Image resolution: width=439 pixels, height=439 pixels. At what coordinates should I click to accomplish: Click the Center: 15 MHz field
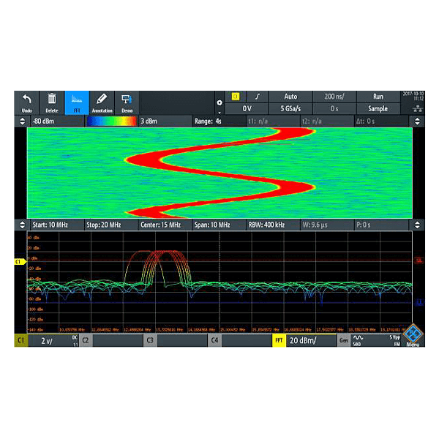click(159, 225)
